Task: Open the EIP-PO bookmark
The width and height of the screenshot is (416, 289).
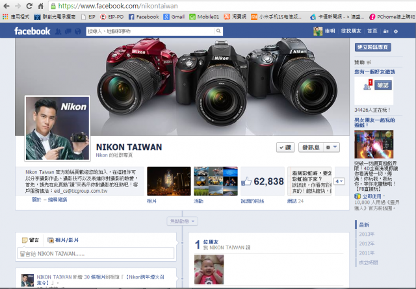Action: (112, 17)
